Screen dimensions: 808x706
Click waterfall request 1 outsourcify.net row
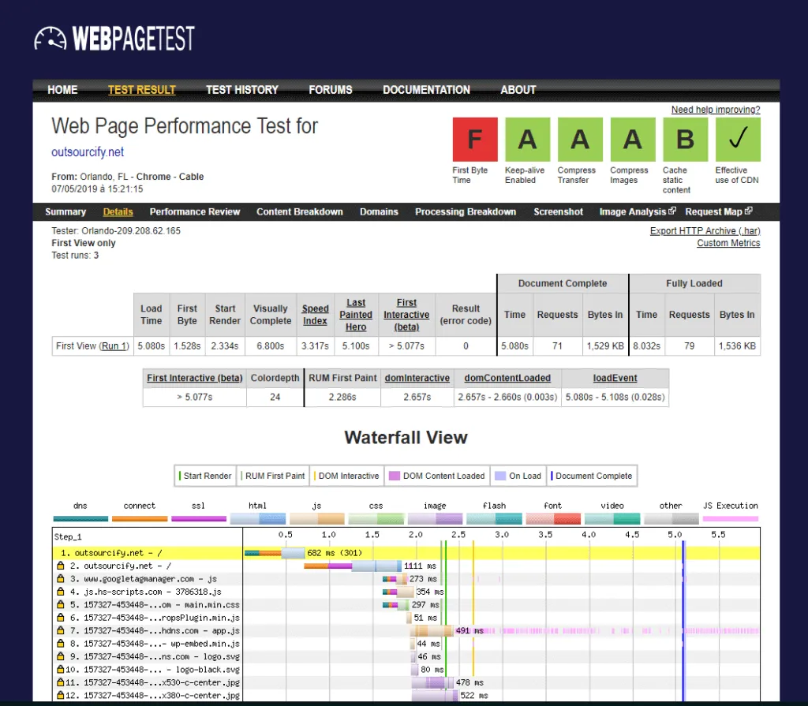point(406,552)
